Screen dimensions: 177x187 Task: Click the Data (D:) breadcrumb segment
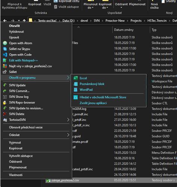tap(68, 21)
